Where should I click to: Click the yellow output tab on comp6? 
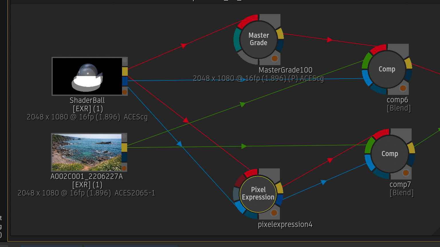408,63
